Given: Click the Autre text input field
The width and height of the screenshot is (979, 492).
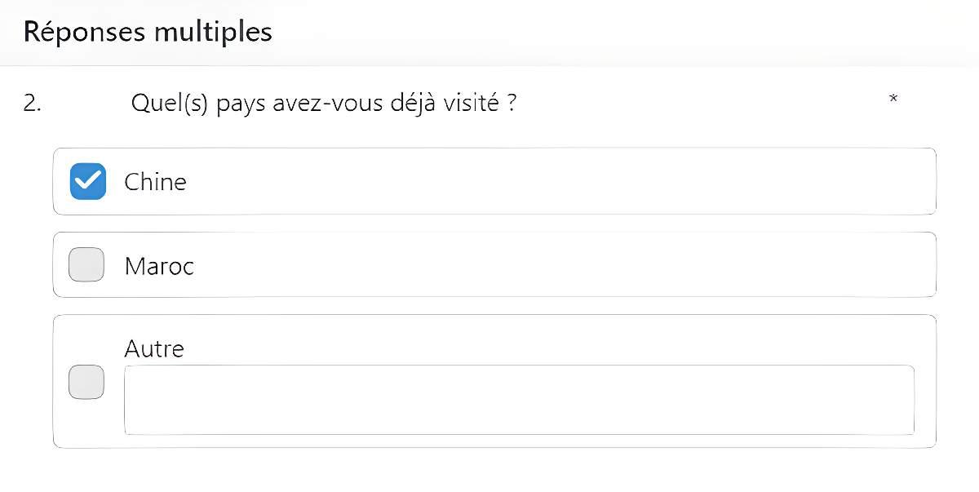Looking at the screenshot, I should coord(519,400).
